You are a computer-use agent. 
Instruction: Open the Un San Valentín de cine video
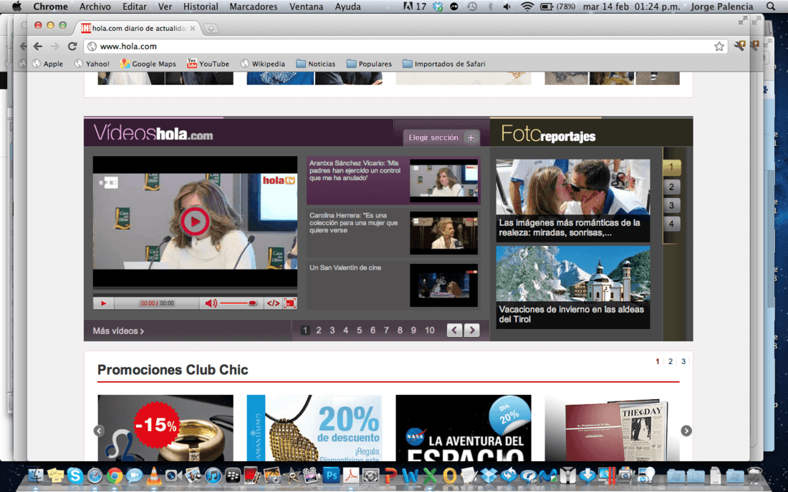click(x=393, y=285)
